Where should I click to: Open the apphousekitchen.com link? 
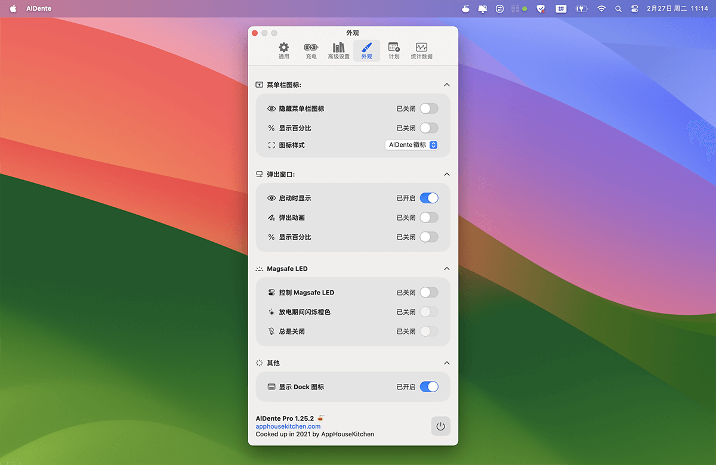(x=288, y=426)
